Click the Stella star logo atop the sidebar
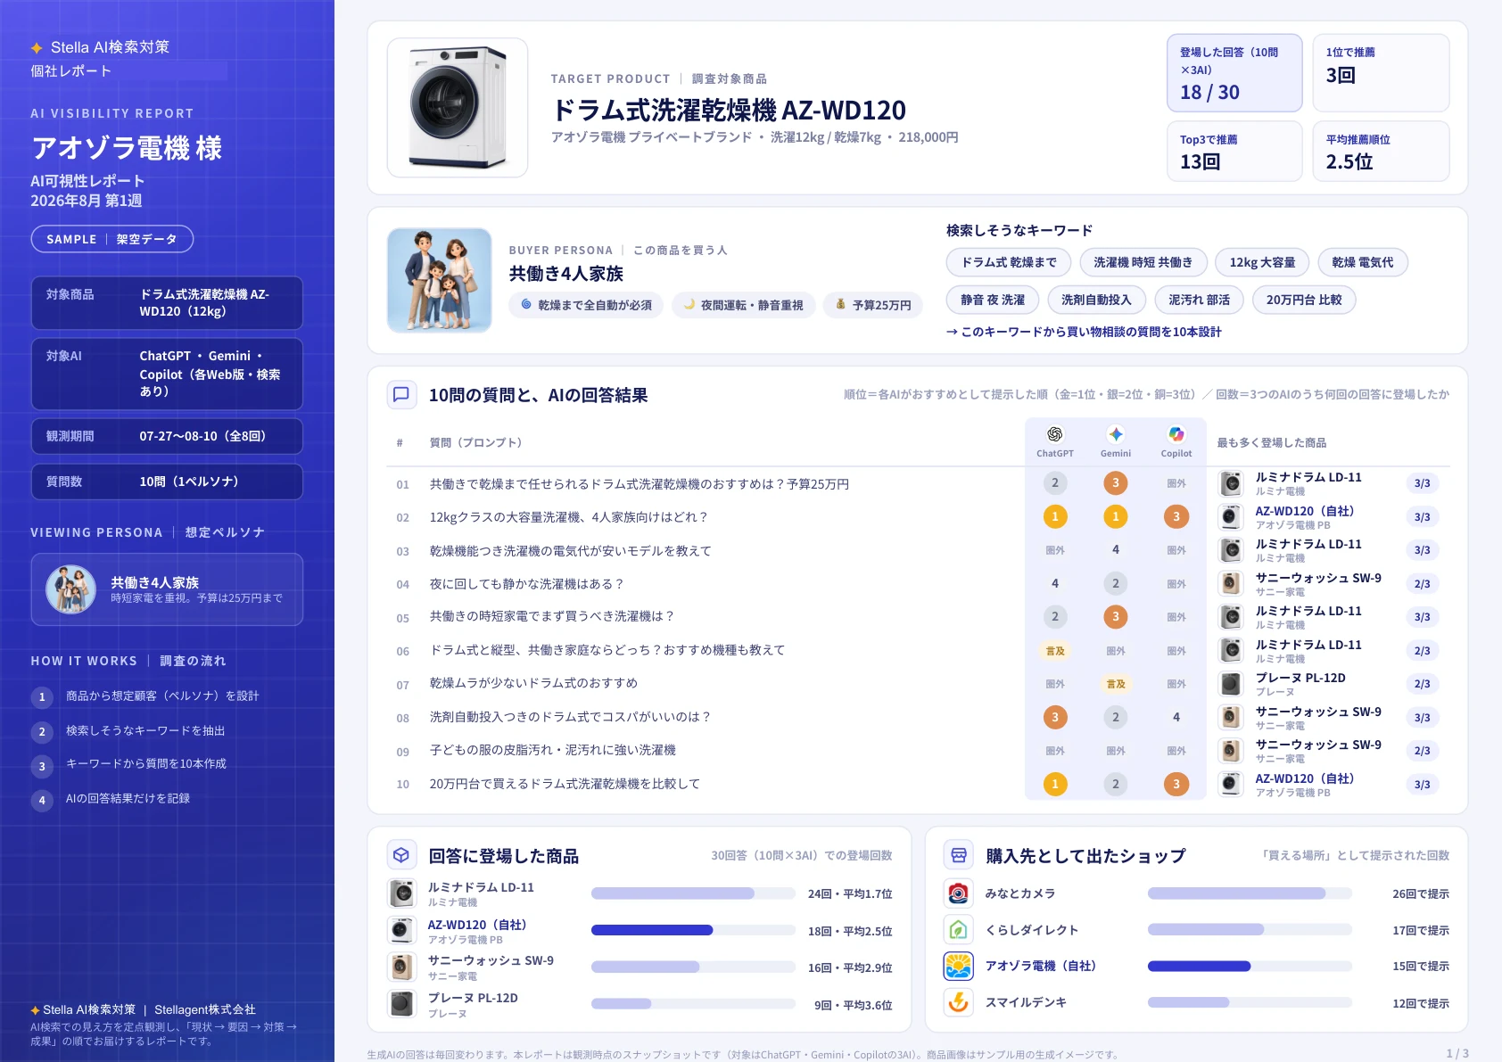1502x1062 pixels. 37,48
